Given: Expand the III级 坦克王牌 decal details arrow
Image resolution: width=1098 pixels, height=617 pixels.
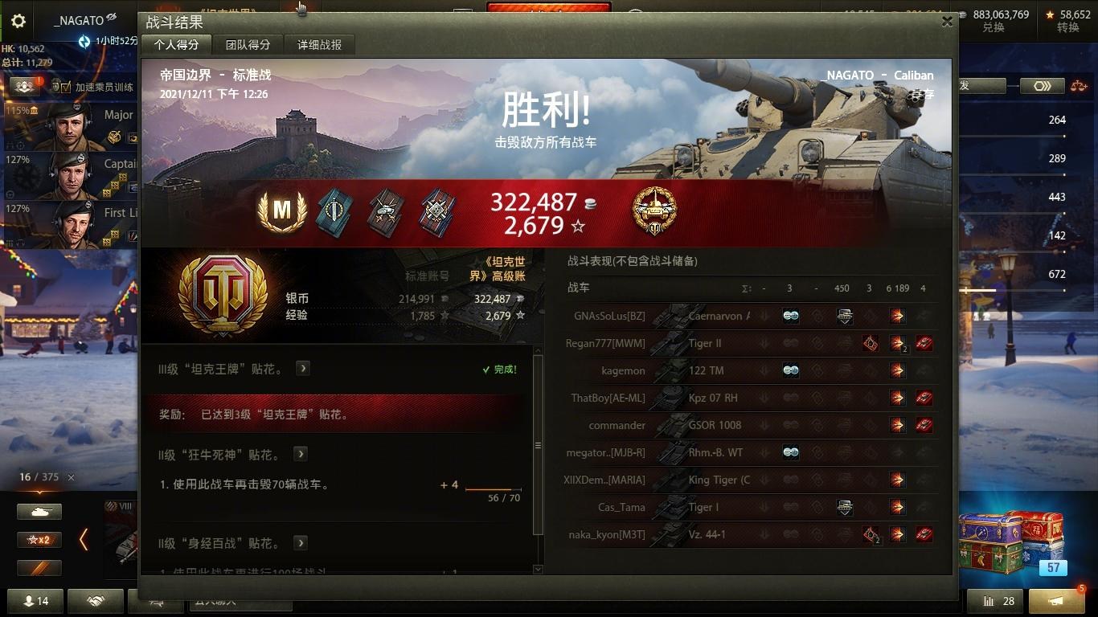Looking at the screenshot, I should click(302, 368).
